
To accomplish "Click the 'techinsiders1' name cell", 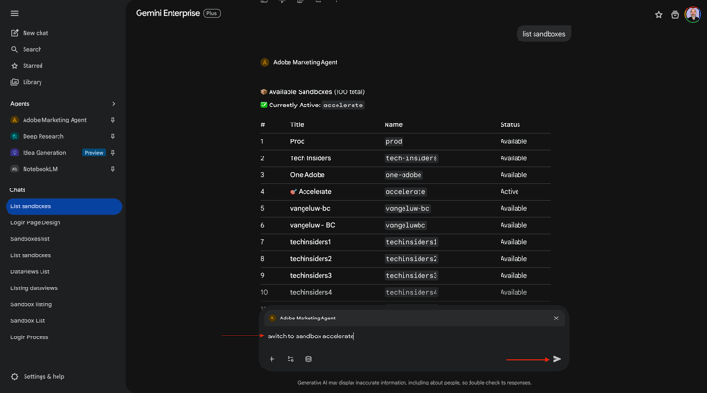I will pyautogui.click(x=411, y=242).
